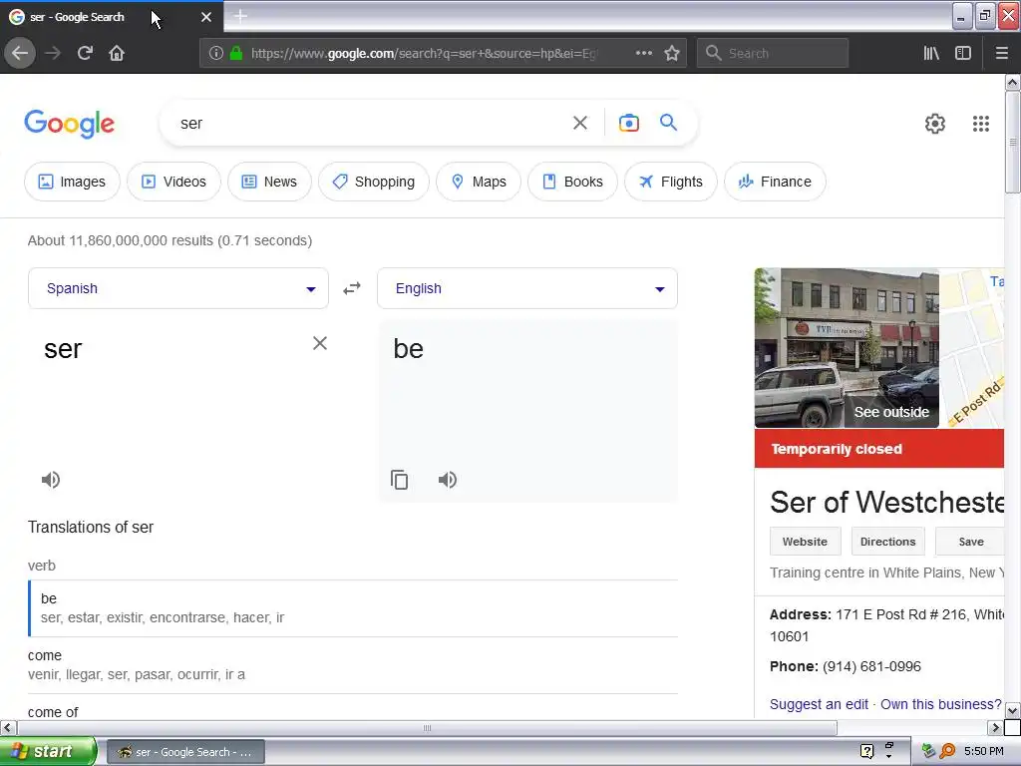Switch to Flights results

click(671, 182)
